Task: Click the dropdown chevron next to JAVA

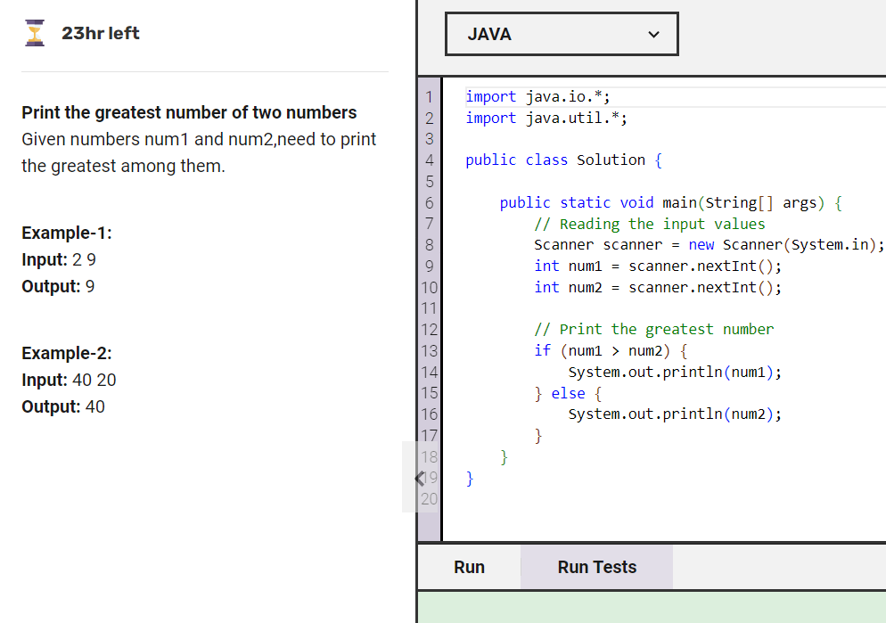Action: coord(653,33)
